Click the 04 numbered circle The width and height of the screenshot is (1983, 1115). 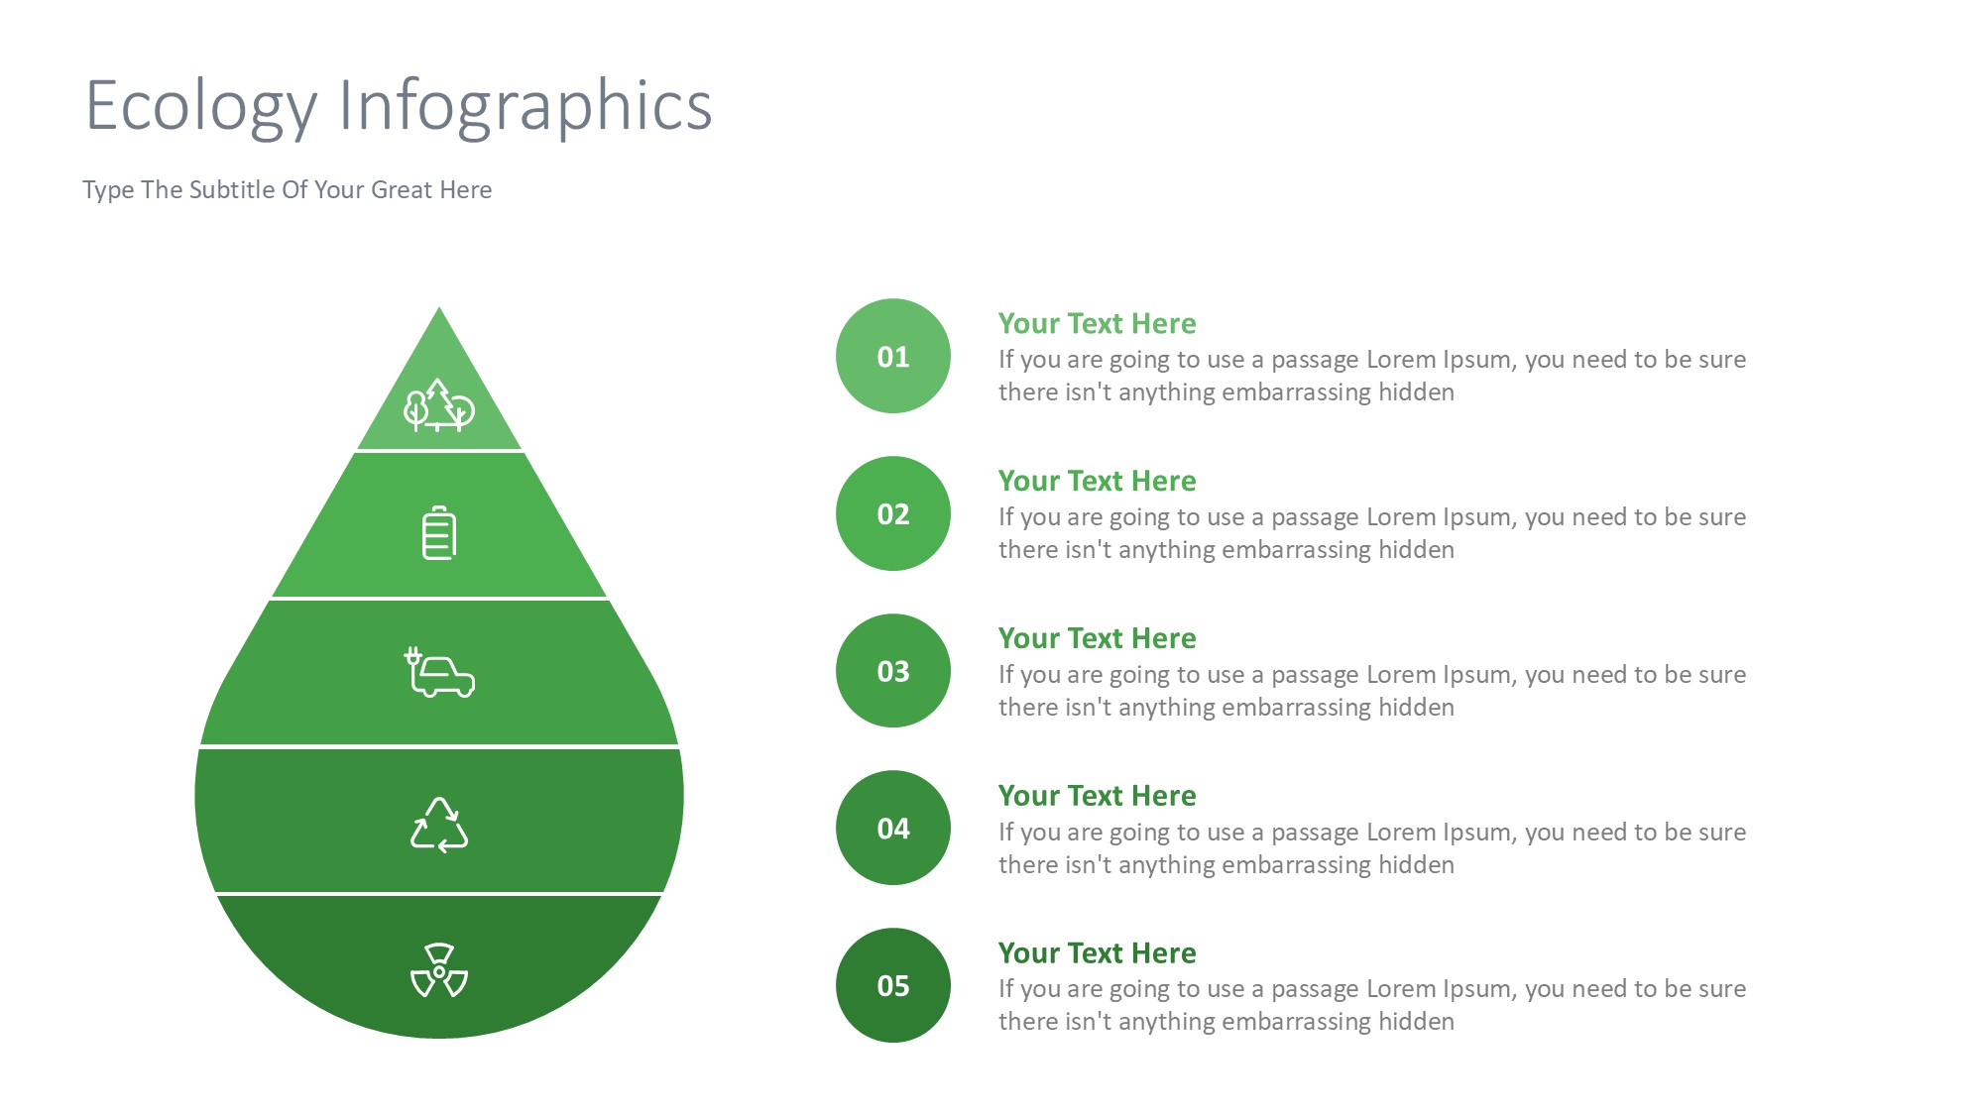tap(892, 829)
